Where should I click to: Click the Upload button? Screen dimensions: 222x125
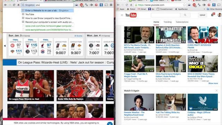[x=202, y=15]
